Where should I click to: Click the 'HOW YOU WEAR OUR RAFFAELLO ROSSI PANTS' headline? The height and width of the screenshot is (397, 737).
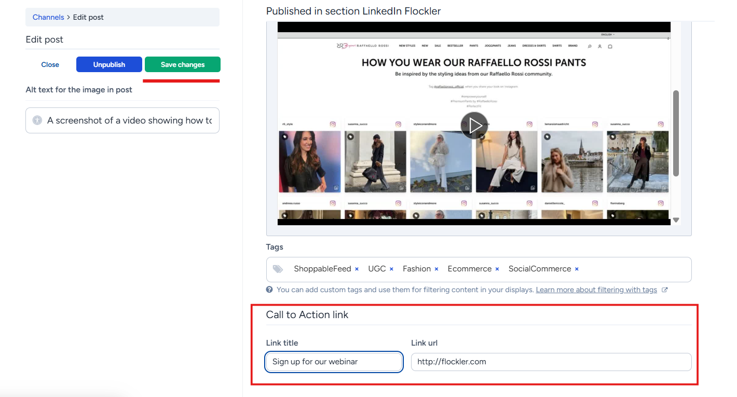tap(474, 63)
